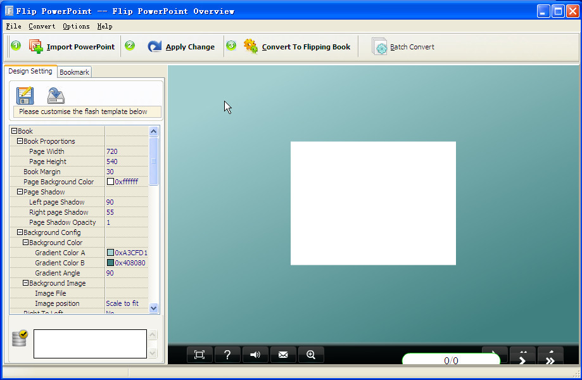Viewport: 582px width, 380px height.
Task: Edit the Gradient Angle value
Action: (x=127, y=273)
